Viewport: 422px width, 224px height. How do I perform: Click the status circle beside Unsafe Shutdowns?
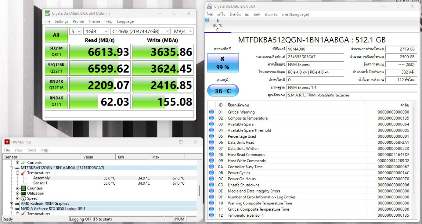click(211, 185)
